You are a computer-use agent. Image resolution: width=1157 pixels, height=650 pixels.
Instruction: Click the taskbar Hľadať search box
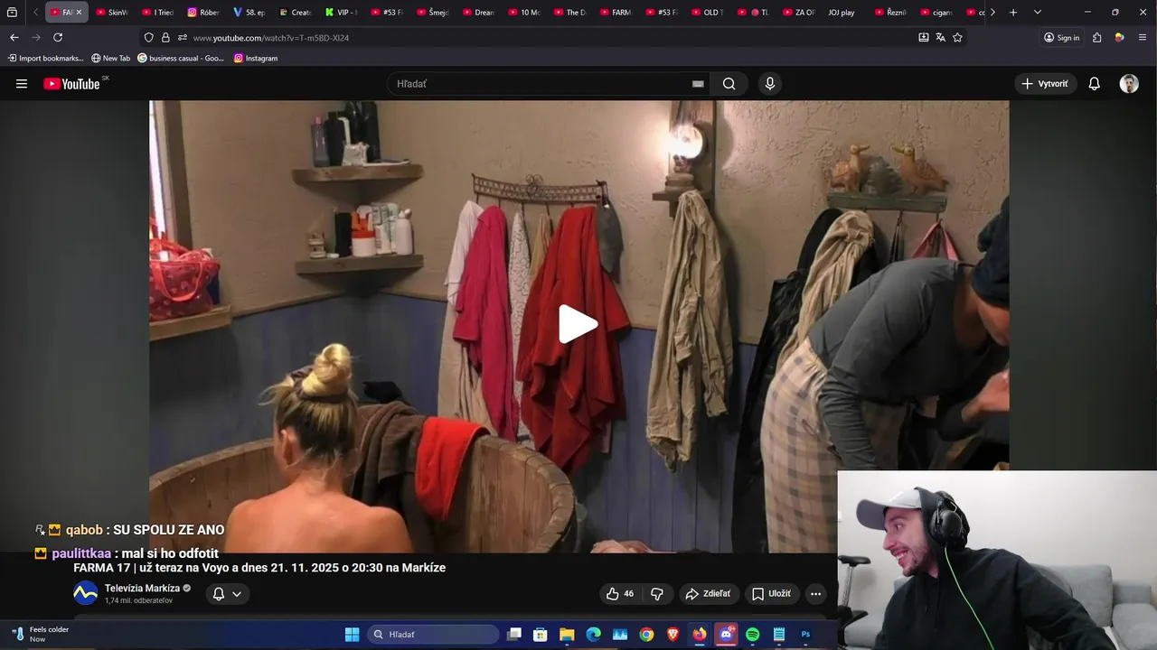tap(433, 635)
